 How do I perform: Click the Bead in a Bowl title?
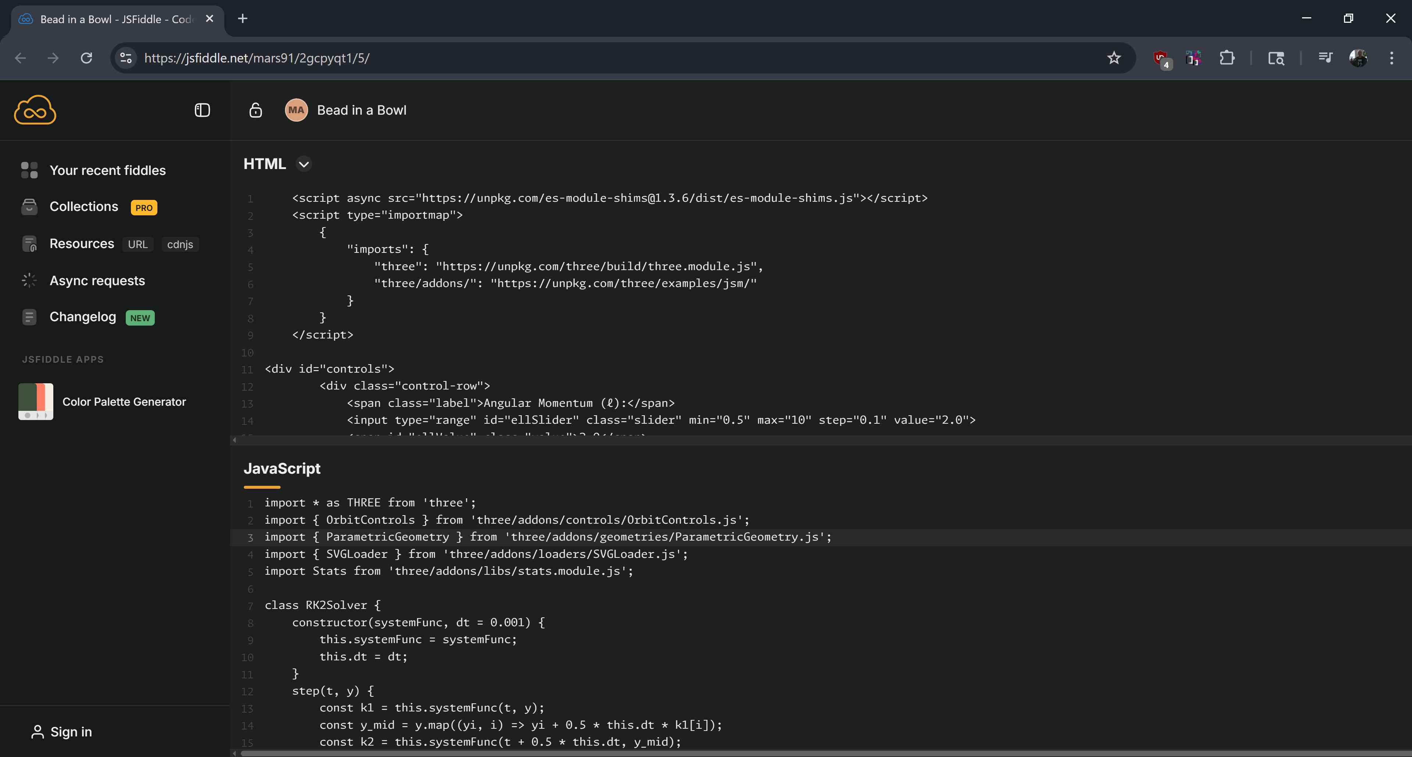pos(362,110)
